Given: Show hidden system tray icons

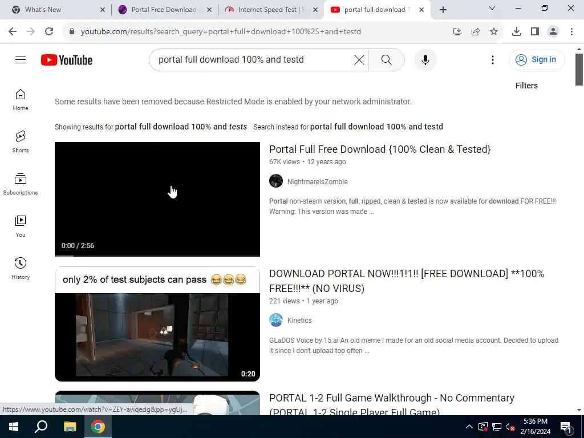Looking at the screenshot, I should [469, 427].
